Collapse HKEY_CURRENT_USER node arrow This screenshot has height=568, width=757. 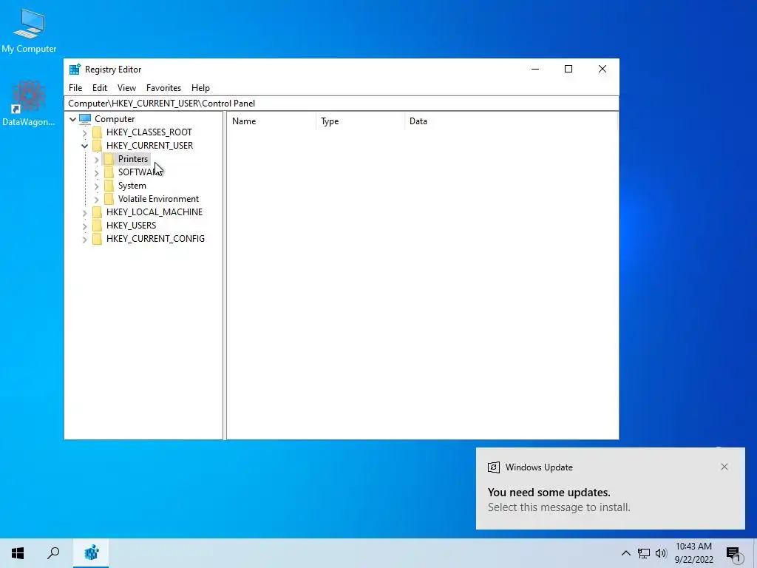(85, 146)
